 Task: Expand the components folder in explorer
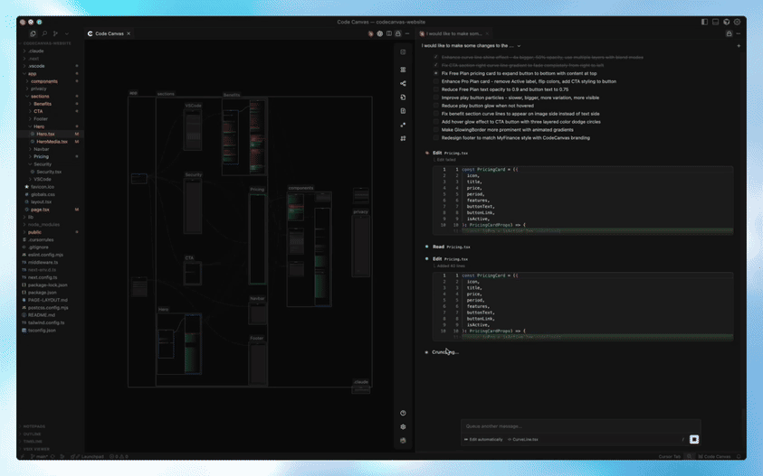click(x=43, y=81)
